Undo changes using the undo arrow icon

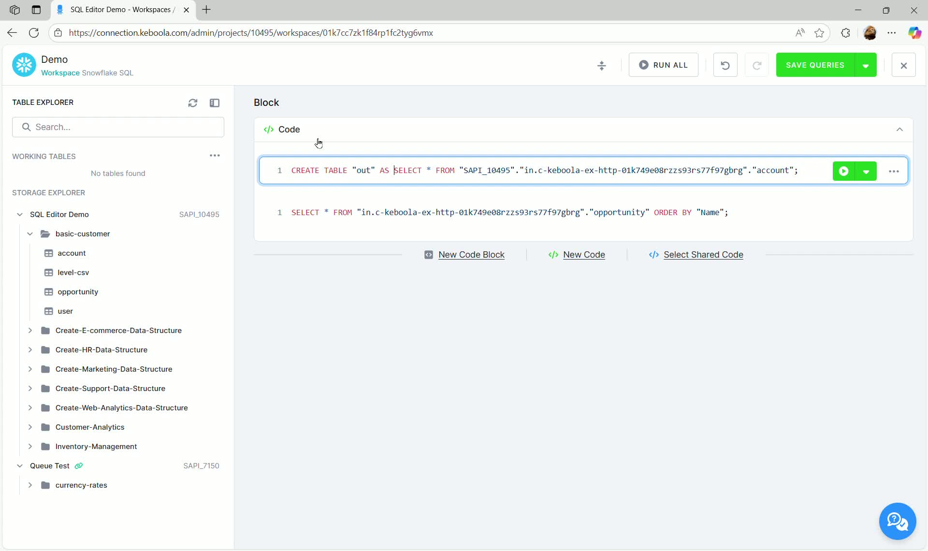coord(725,65)
